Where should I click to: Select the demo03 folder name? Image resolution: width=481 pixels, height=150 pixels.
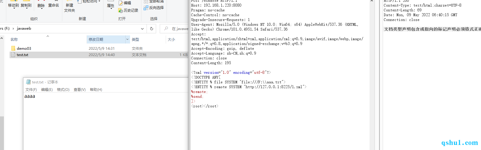24,48
